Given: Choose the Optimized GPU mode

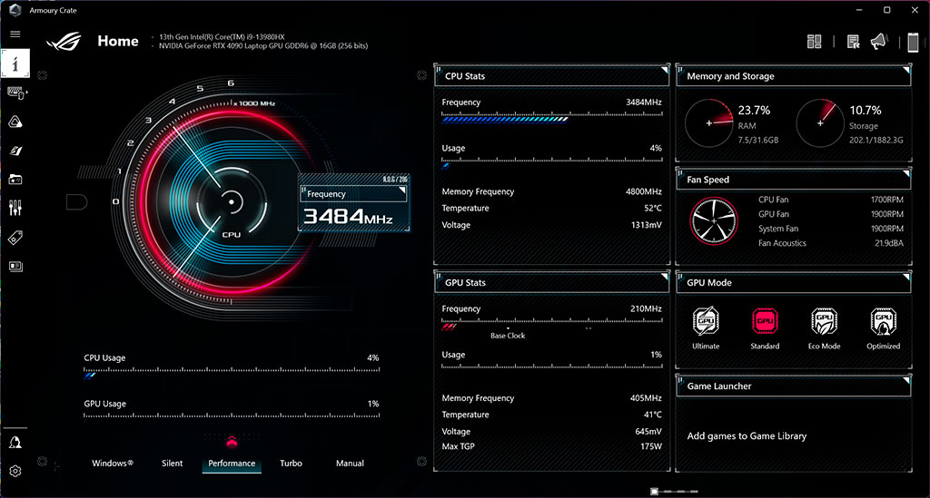Looking at the screenshot, I should click(x=883, y=328).
